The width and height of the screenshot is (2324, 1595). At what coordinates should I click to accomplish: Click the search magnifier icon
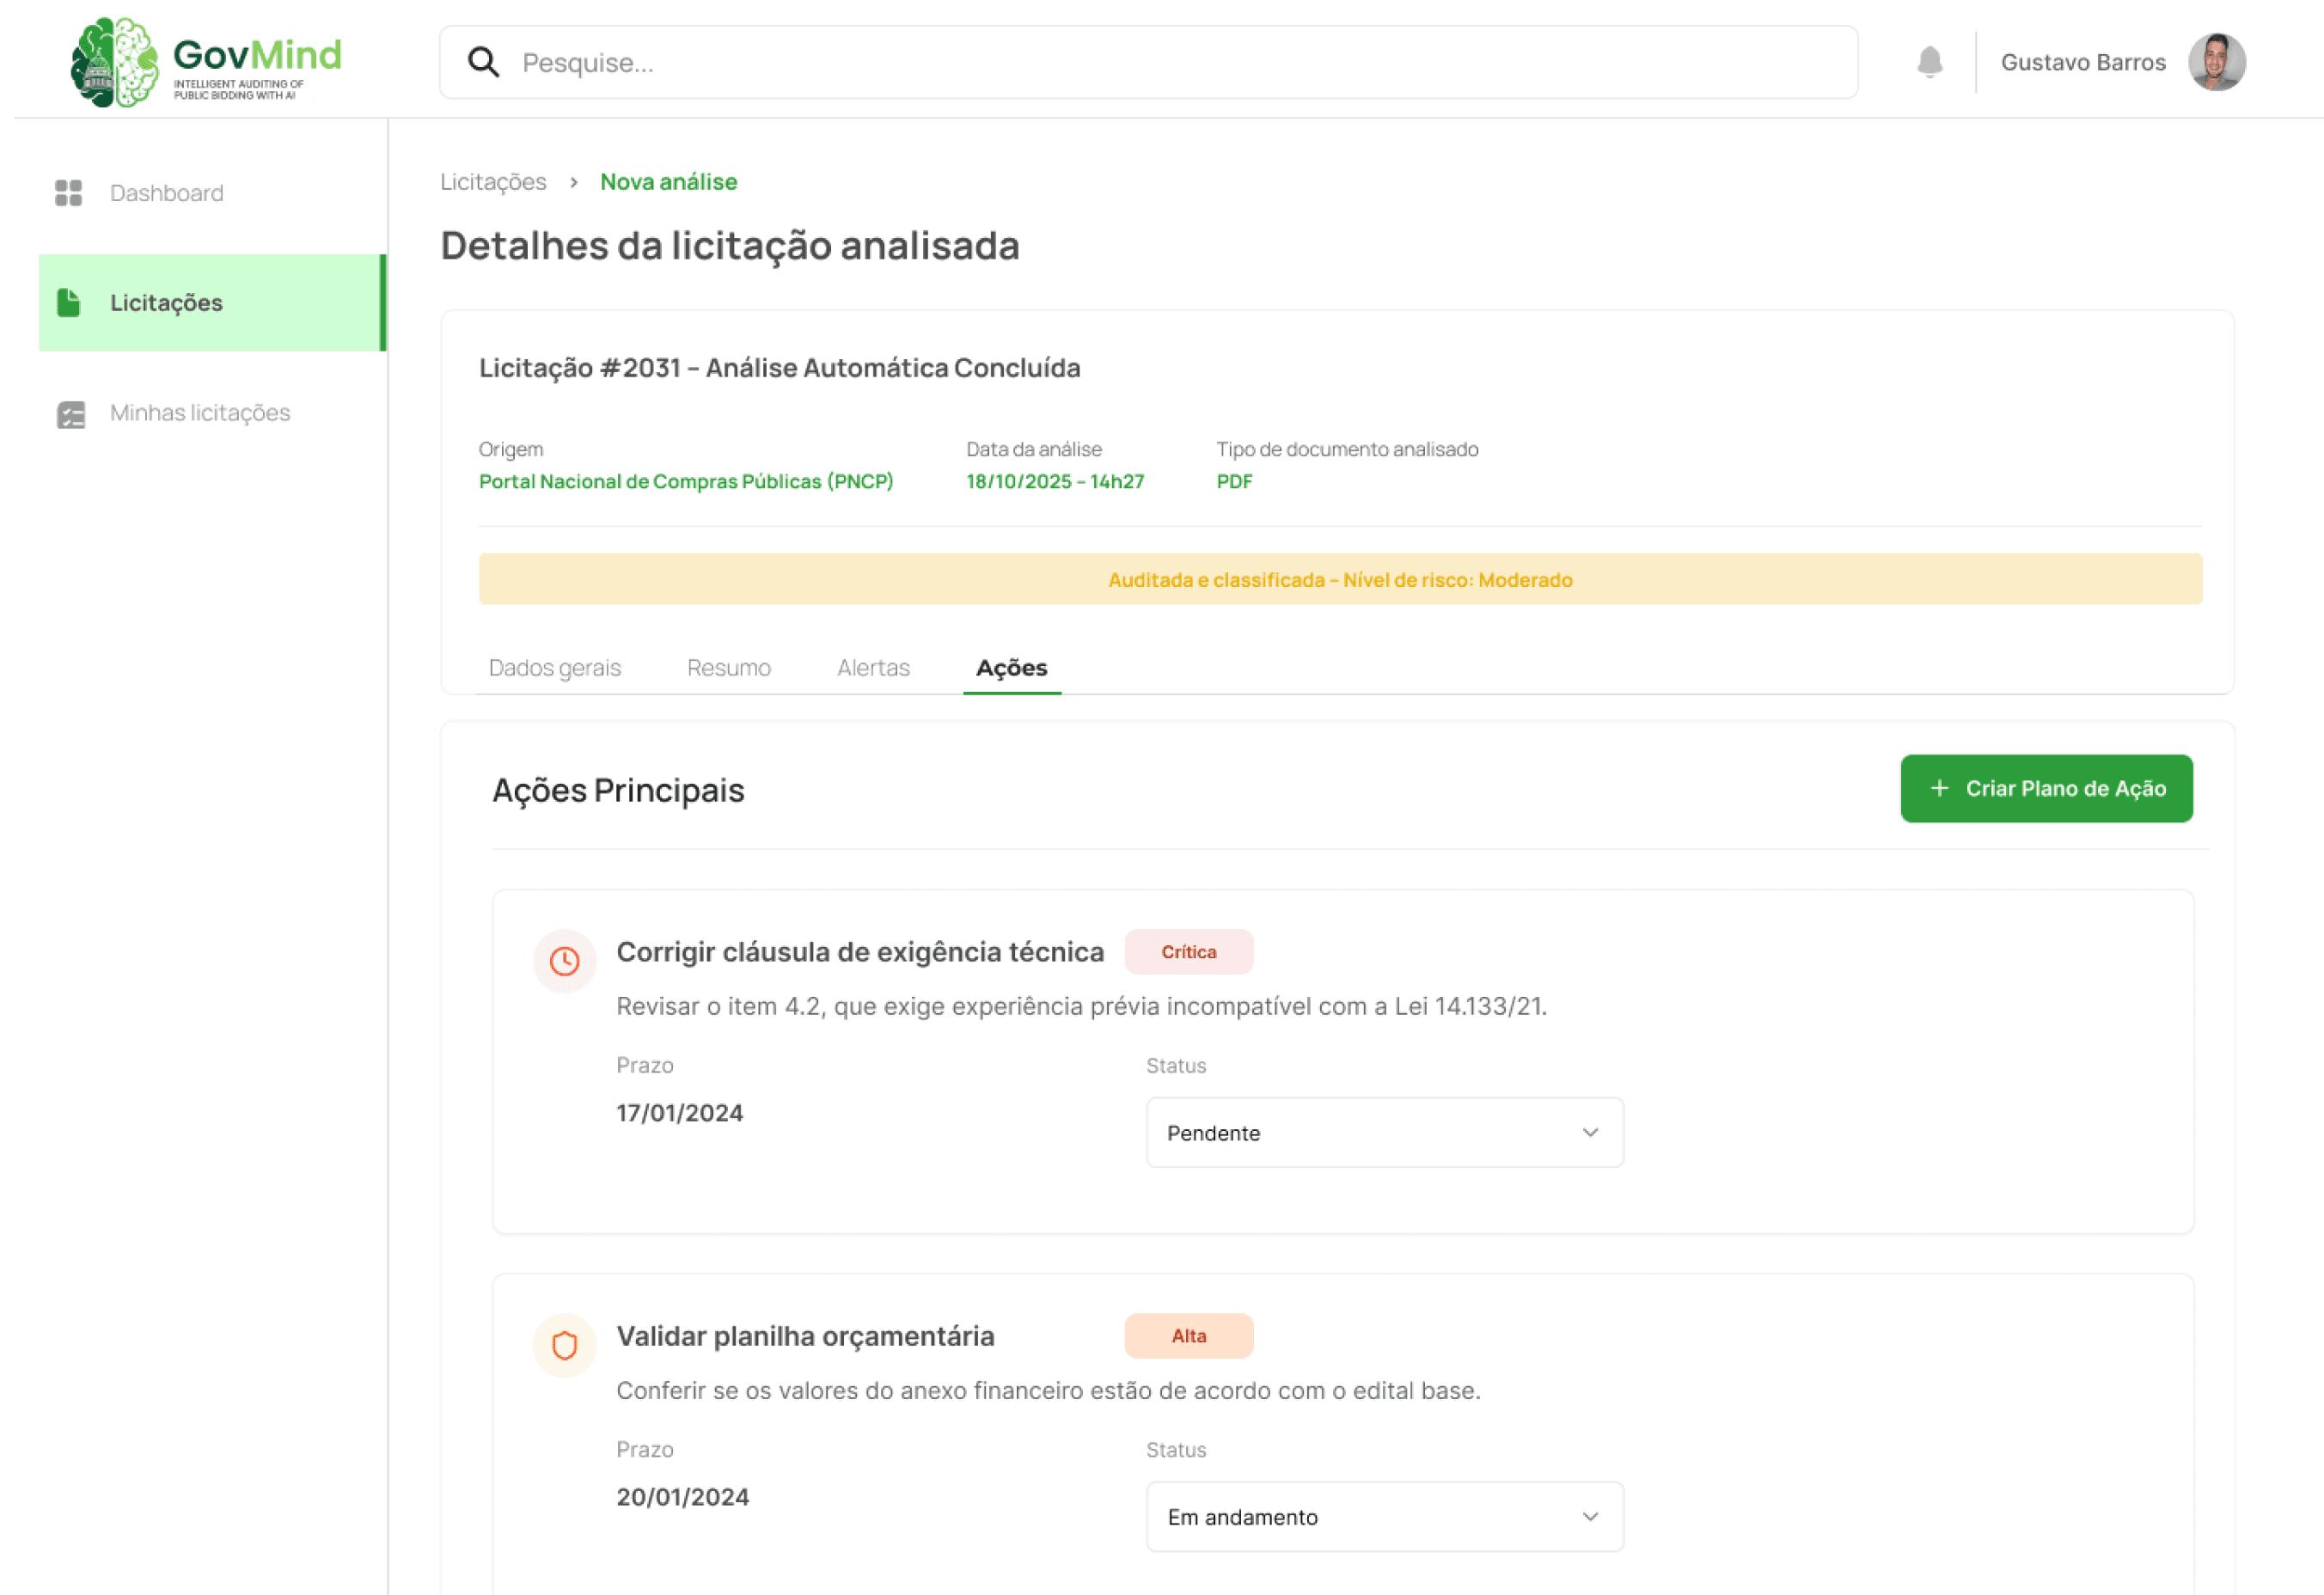pos(484,62)
